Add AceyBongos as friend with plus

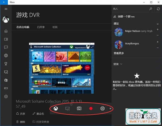pos(158,42)
